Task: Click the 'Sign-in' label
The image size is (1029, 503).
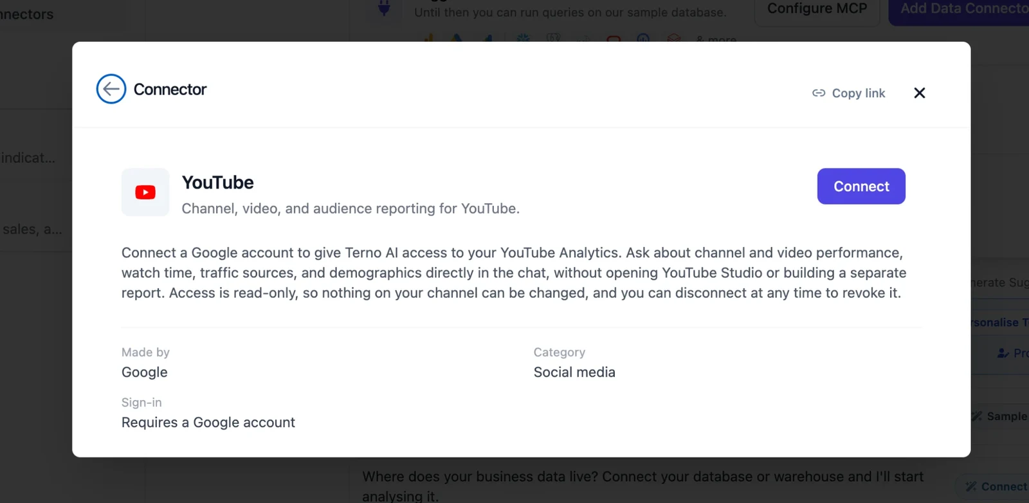Action: pos(141,403)
